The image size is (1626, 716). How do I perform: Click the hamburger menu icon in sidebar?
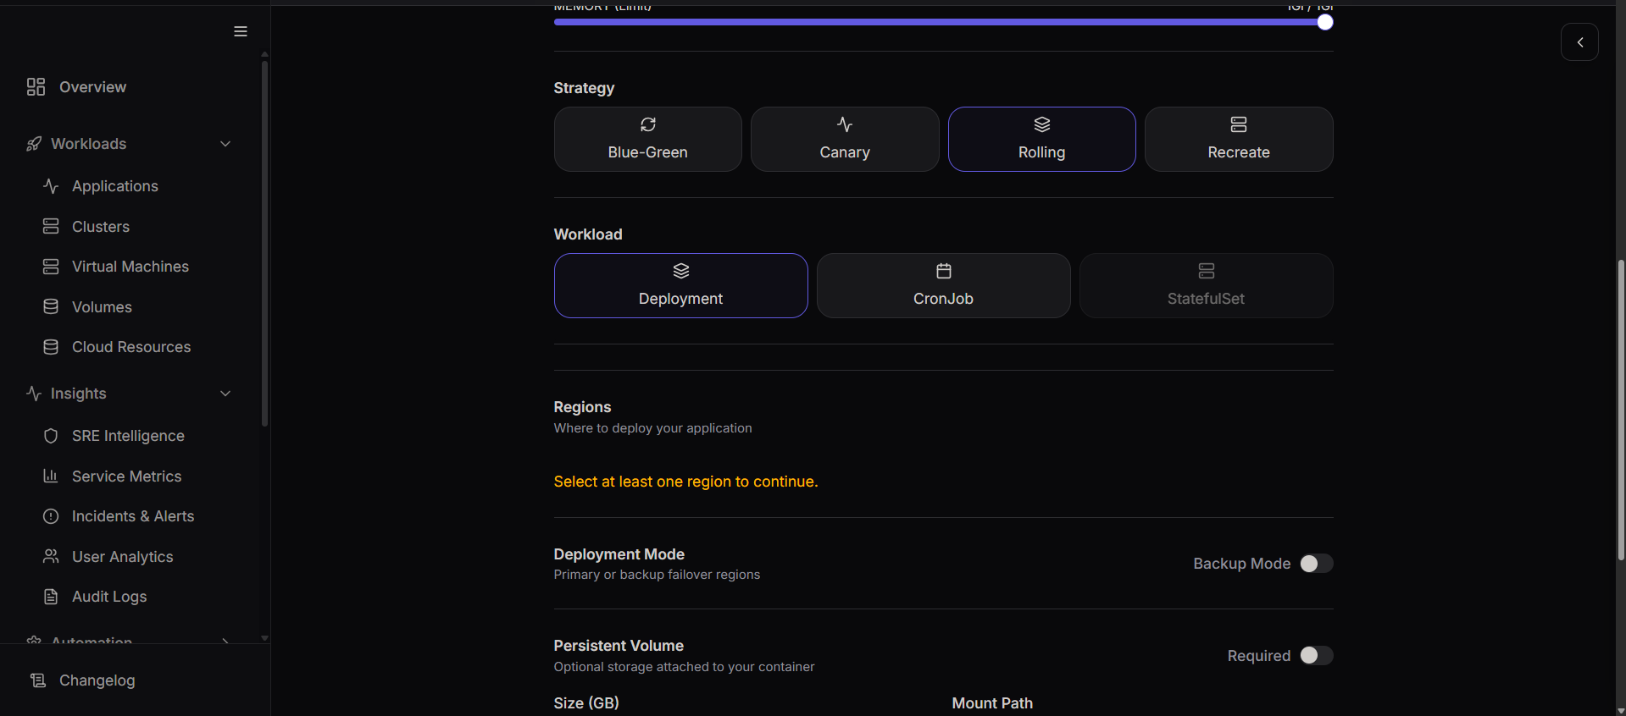click(241, 31)
